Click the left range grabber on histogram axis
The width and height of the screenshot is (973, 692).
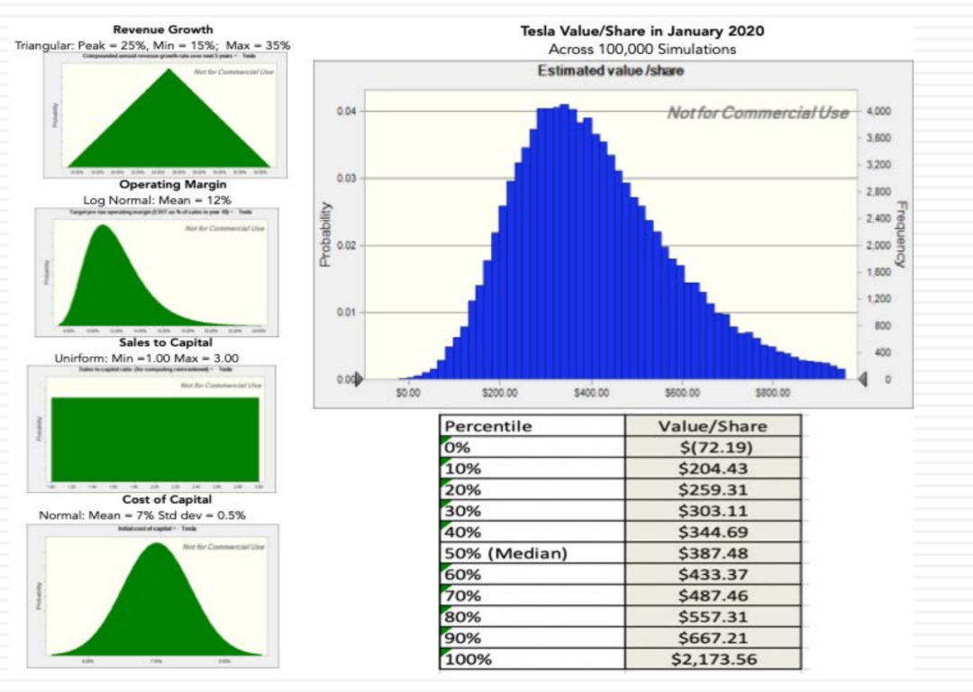point(359,379)
